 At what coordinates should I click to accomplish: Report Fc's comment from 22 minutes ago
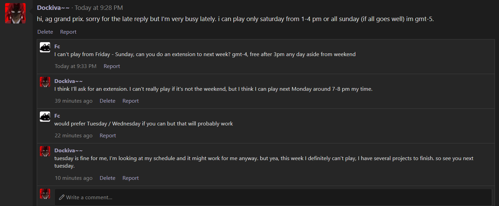click(108, 136)
